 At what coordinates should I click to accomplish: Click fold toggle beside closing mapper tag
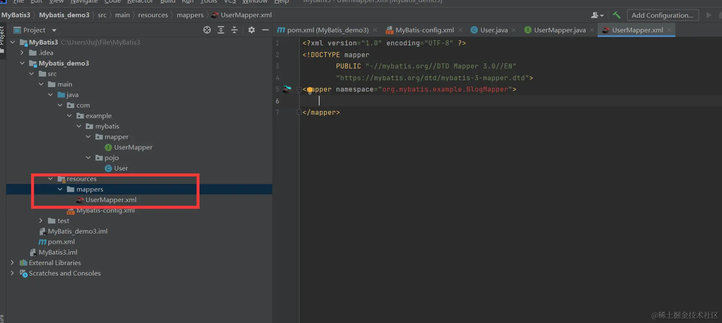tap(299, 112)
